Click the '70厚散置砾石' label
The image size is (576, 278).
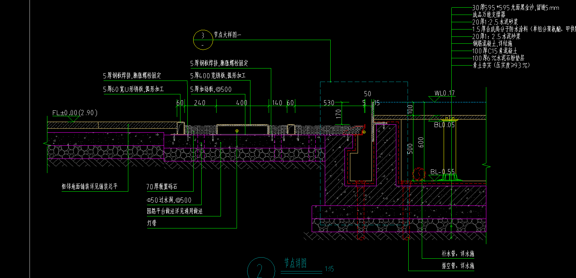point(162,187)
